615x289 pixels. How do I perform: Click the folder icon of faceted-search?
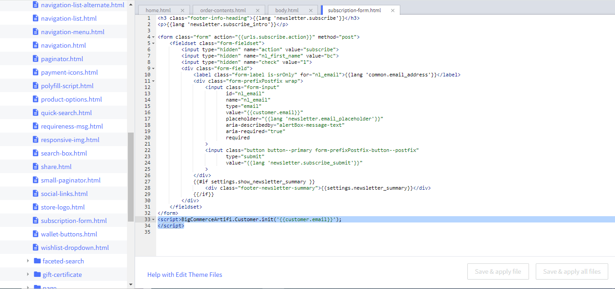pyautogui.click(x=37, y=261)
